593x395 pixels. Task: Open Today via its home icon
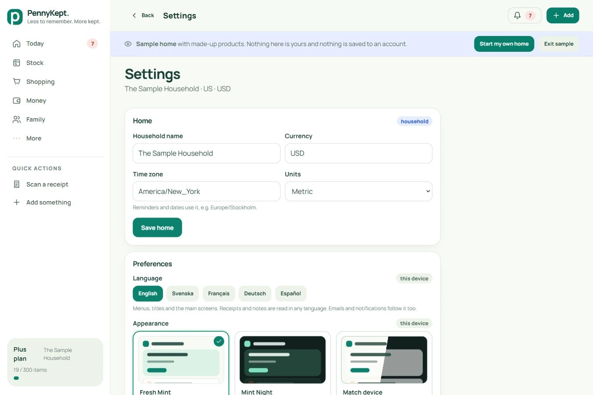(x=17, y=43)
